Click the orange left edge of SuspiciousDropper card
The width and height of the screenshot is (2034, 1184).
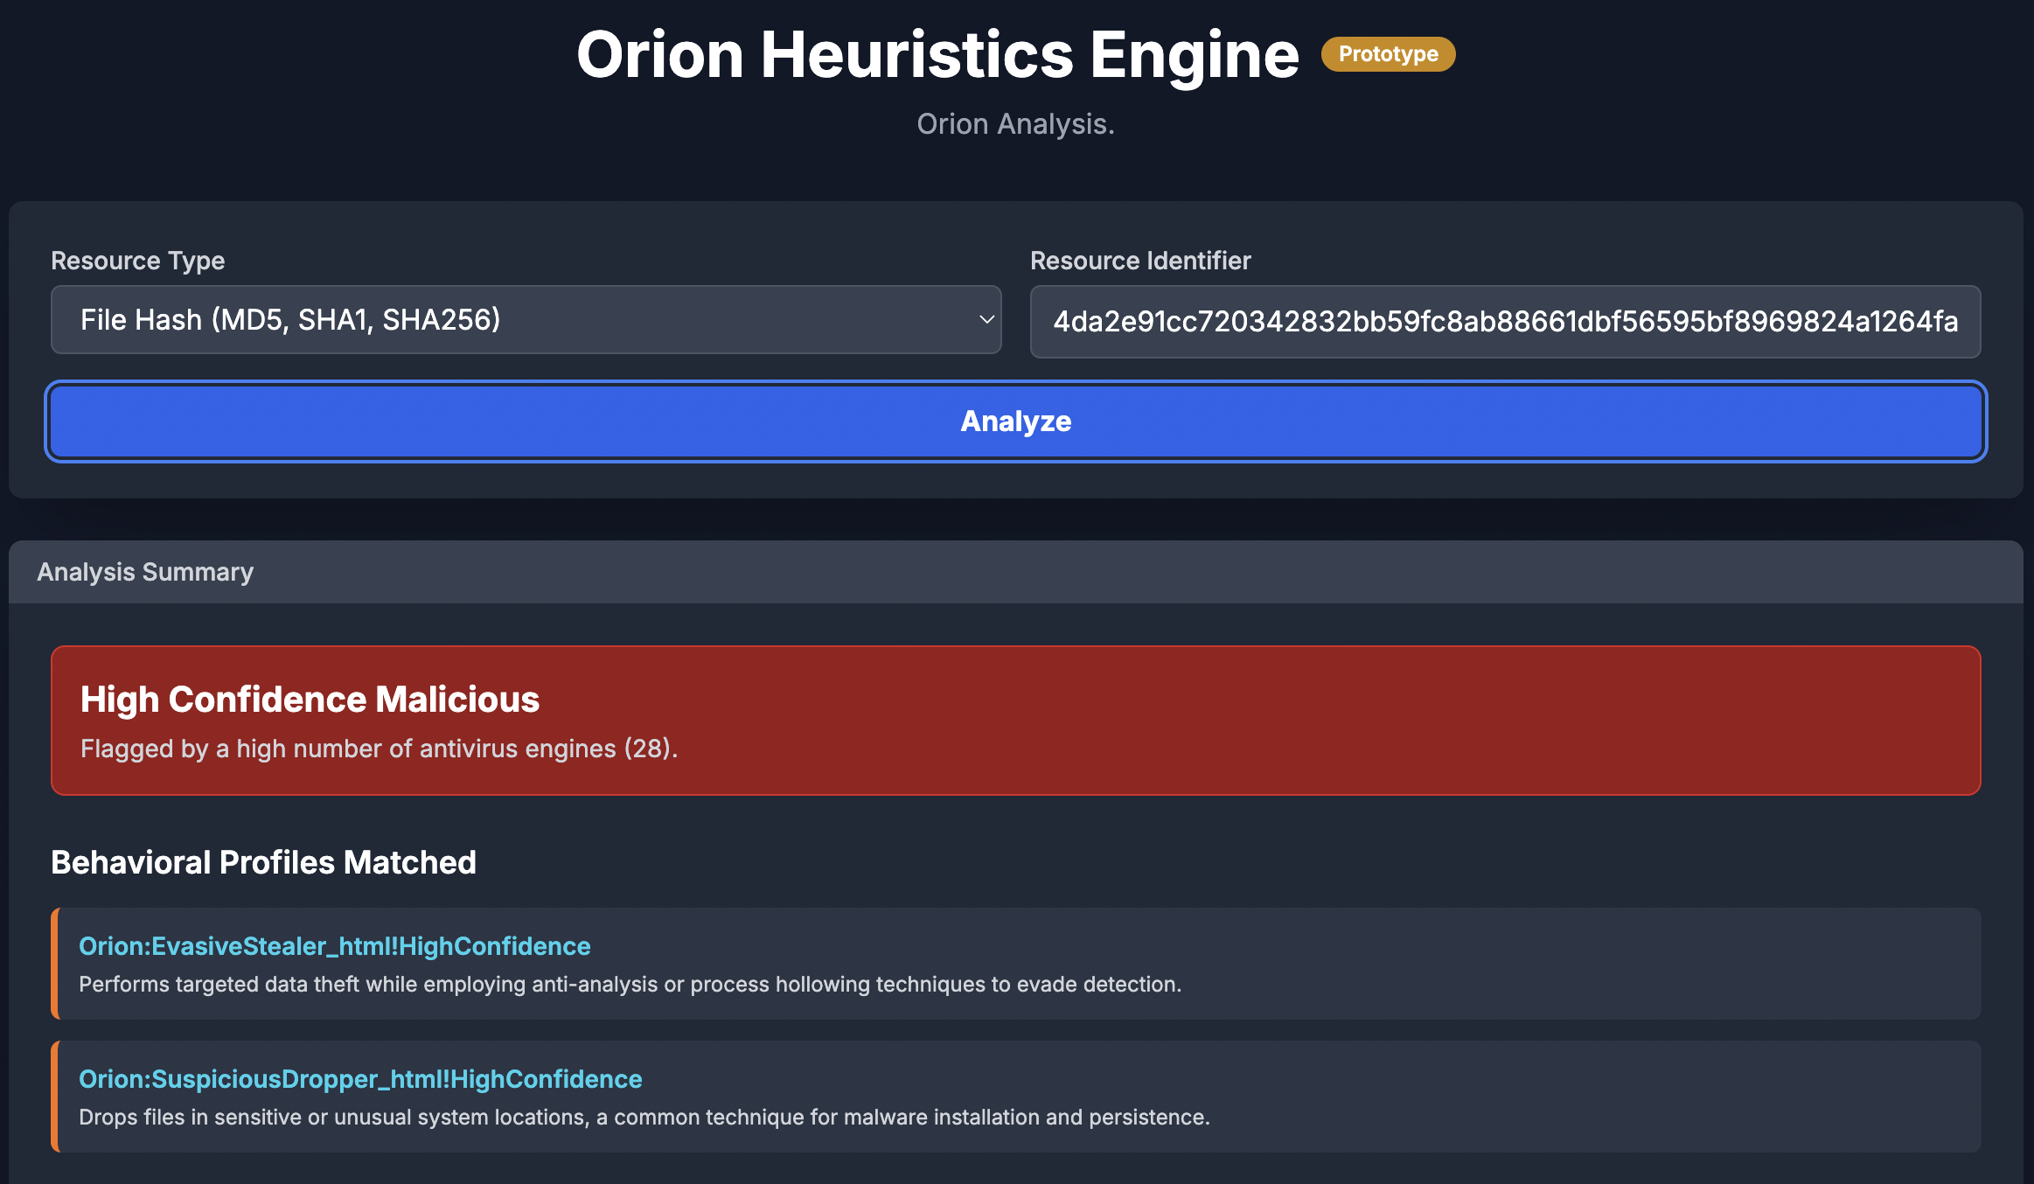[54, 1097]
